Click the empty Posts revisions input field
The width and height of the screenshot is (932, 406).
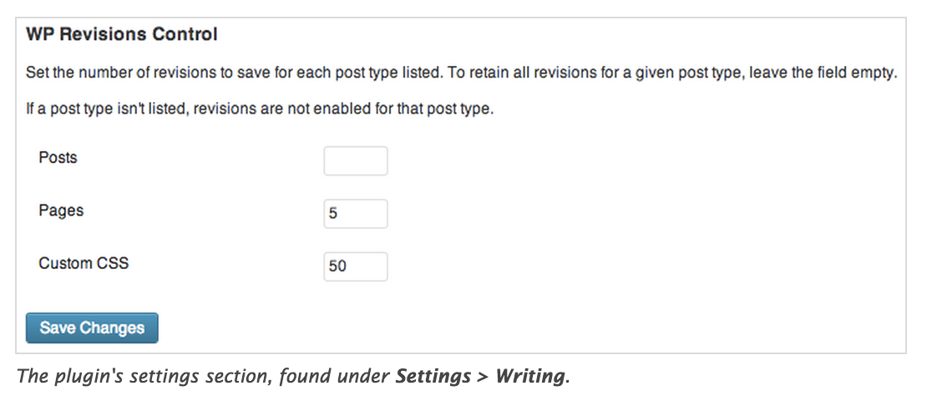355,161
